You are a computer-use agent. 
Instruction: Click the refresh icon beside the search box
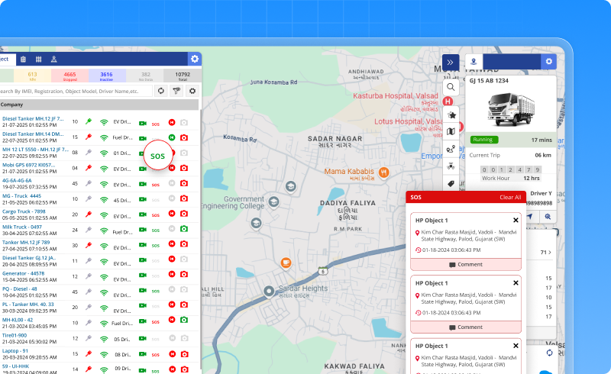(x=161, y=91)
